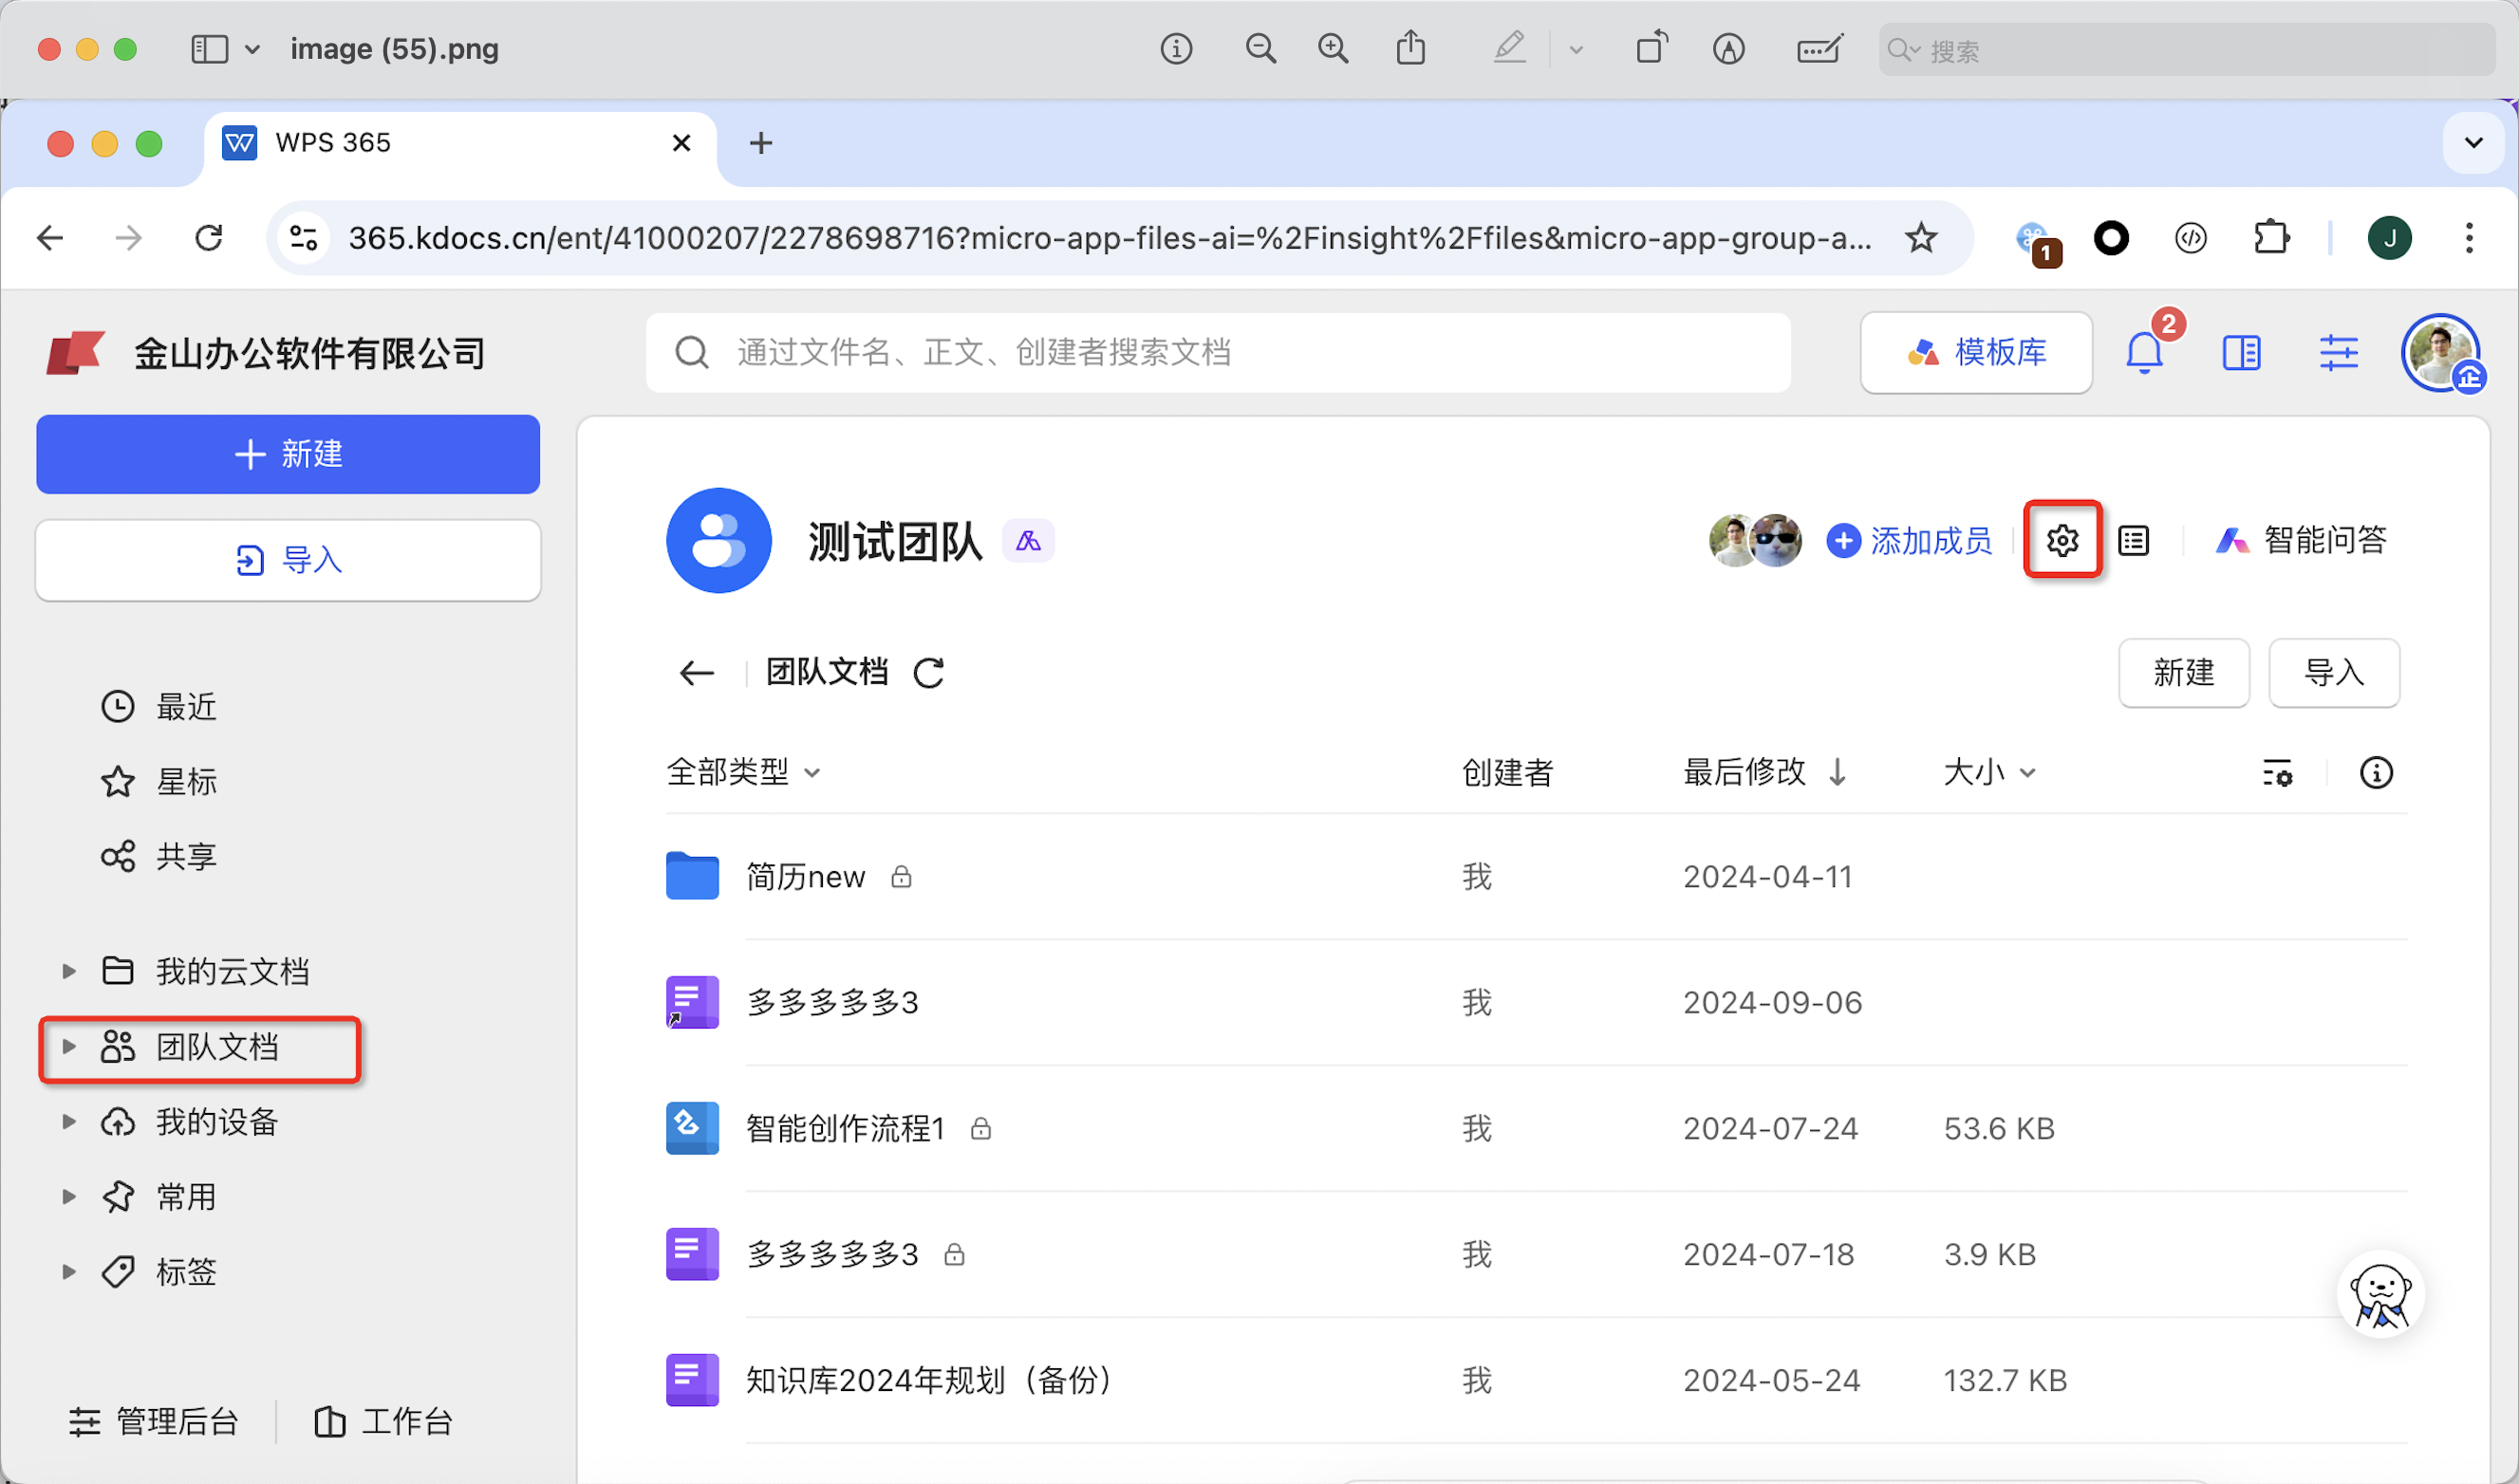Open the notification bell
This screenshot has width=2519, height=1484.
2144,352
